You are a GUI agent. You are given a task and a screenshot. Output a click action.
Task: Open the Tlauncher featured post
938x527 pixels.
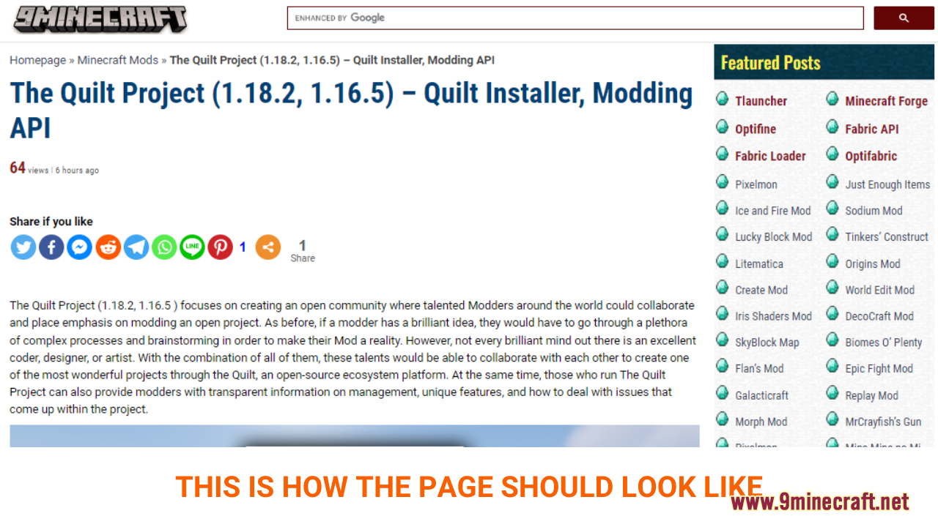(761, 101)
